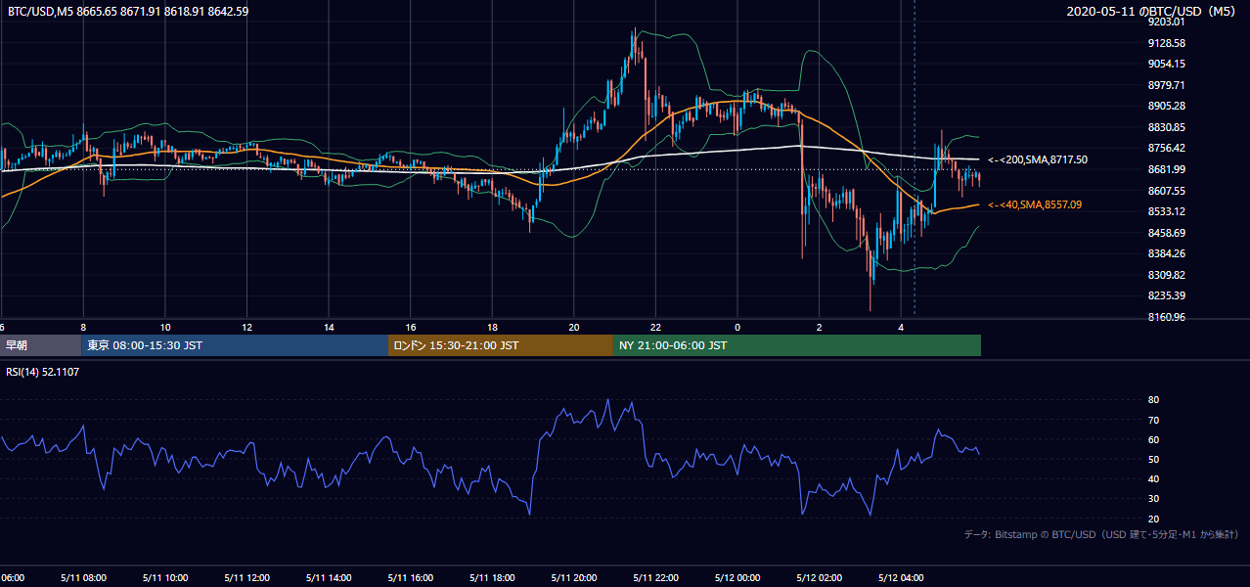This screenshot has height=587, width=1250.
Task: Click the vertical dotted time marker line
Action: (915, 157)
